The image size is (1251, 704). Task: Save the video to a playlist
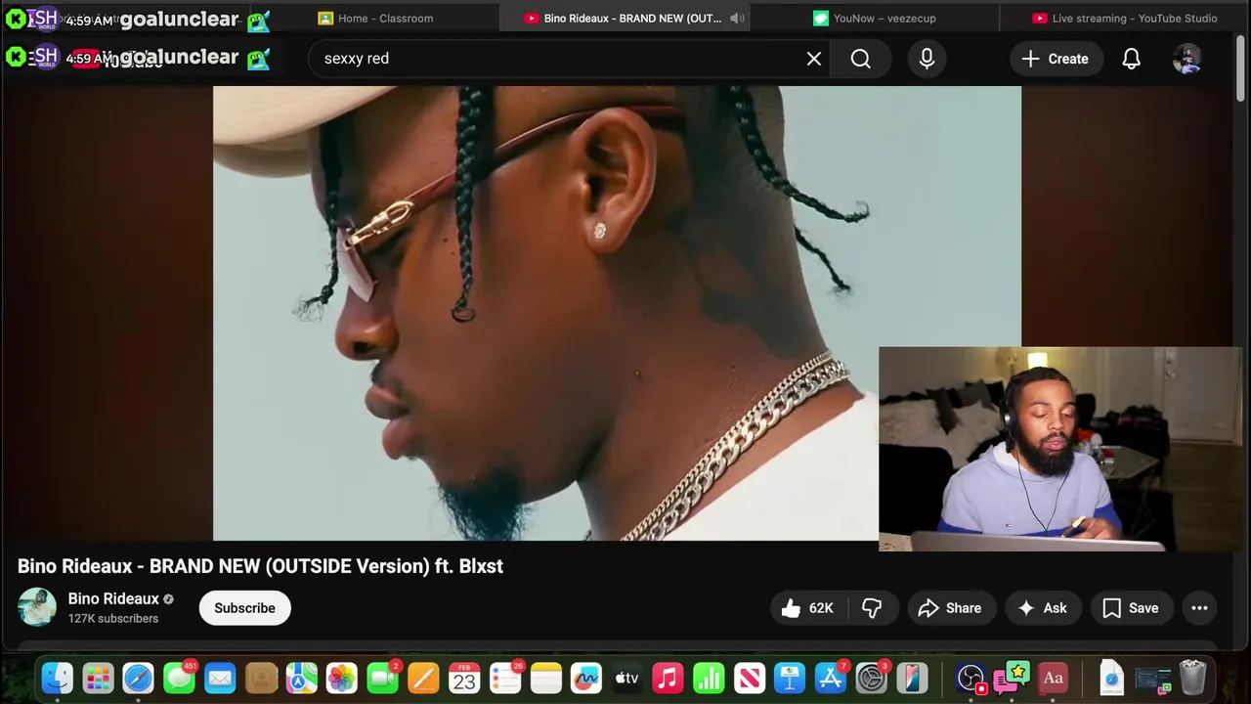1130,608
